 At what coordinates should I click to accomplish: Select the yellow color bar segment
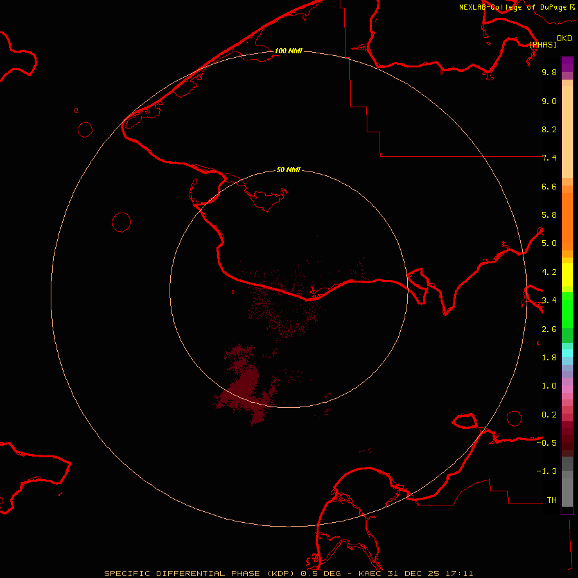tap(567, 275)
